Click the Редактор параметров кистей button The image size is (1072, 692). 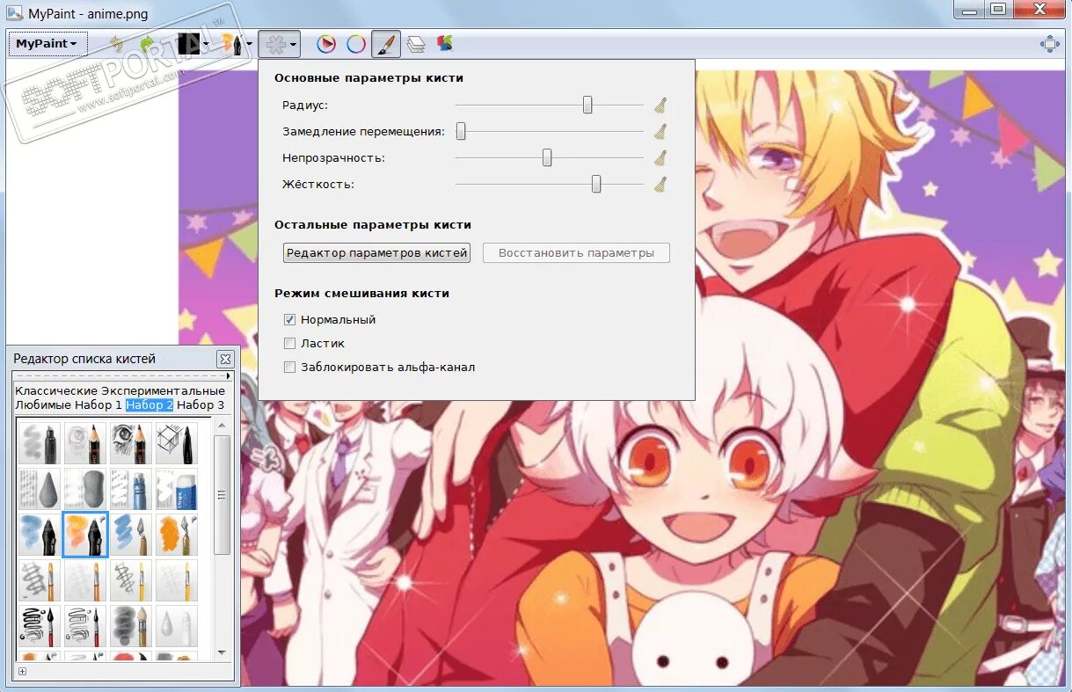[377, 253]
